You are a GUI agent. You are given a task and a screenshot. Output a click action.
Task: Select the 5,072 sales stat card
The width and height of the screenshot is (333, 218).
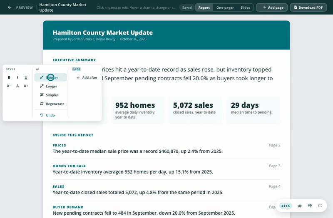(195, 110)
